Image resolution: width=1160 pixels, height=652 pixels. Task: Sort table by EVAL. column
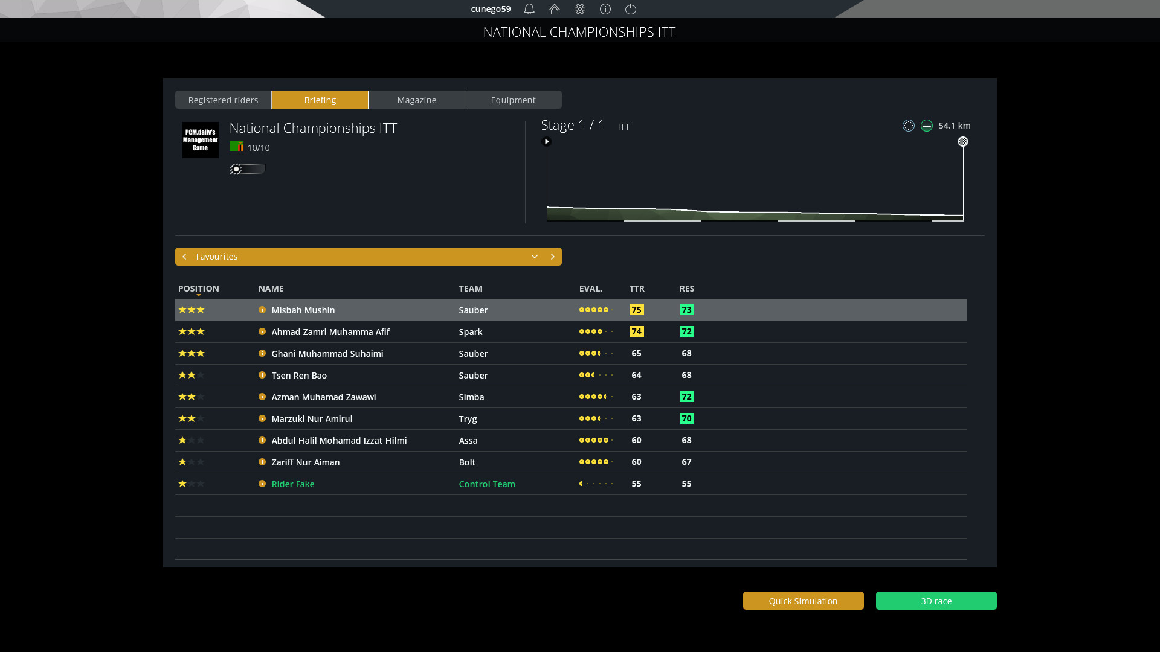tap(591, 289)
